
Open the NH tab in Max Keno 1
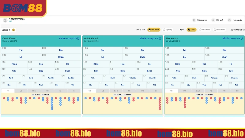coord(237,91)
